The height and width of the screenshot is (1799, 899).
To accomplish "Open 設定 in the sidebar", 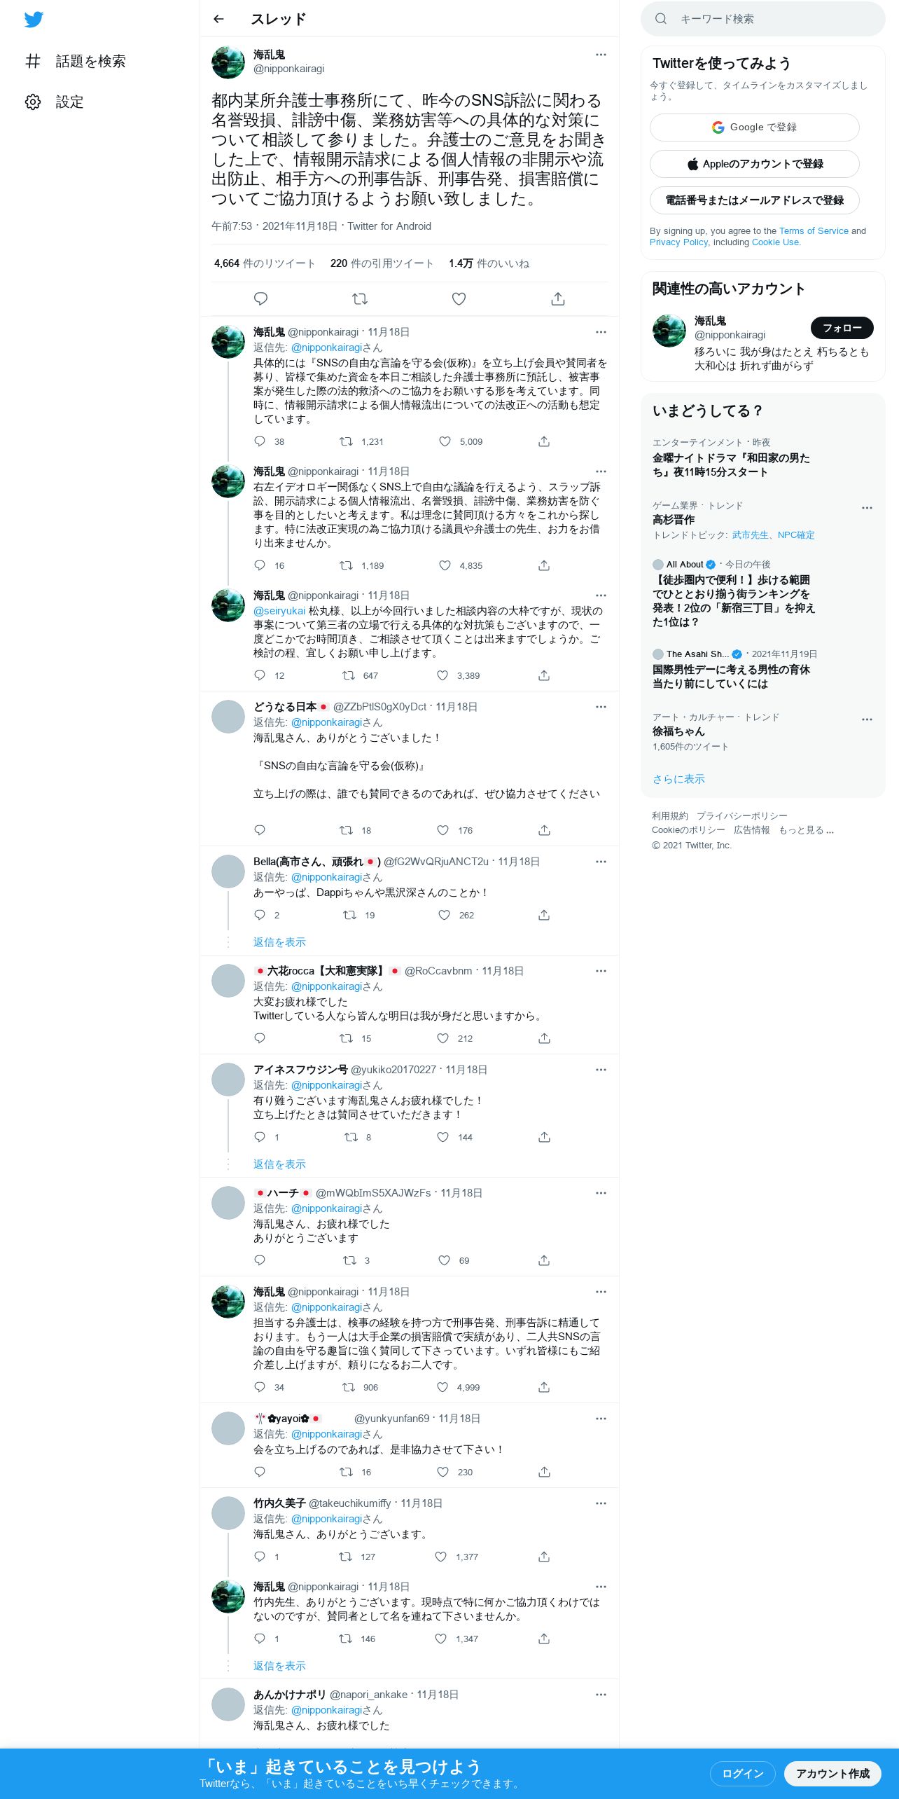I will pyautogui.click(x=55, y=102).
